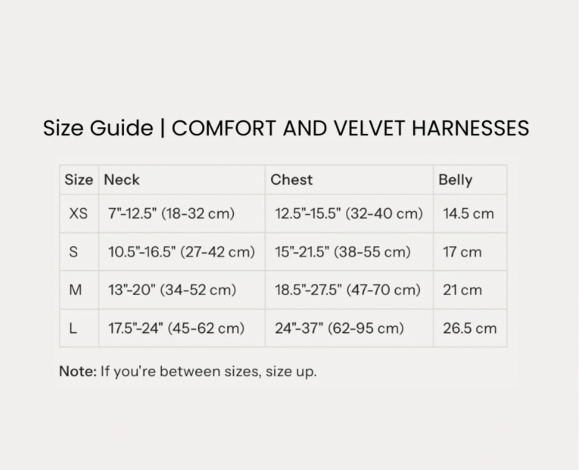Image resolution: width=579 pixels, height=470 pixels.
Task: Click M chest value 18.5"-27.5"
Action: click(x=347, y=290)
